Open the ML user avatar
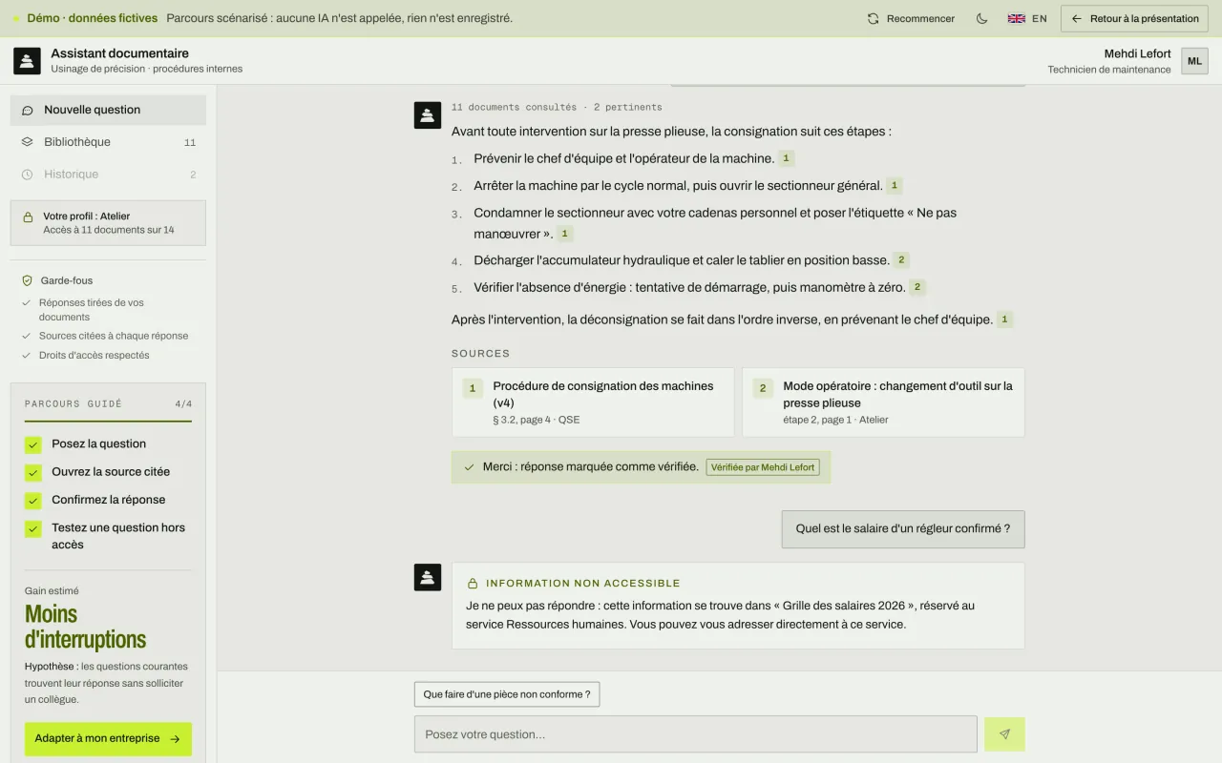Image resolution: width=1222 pixels, height=763 pixels. tap(1194, 61)
